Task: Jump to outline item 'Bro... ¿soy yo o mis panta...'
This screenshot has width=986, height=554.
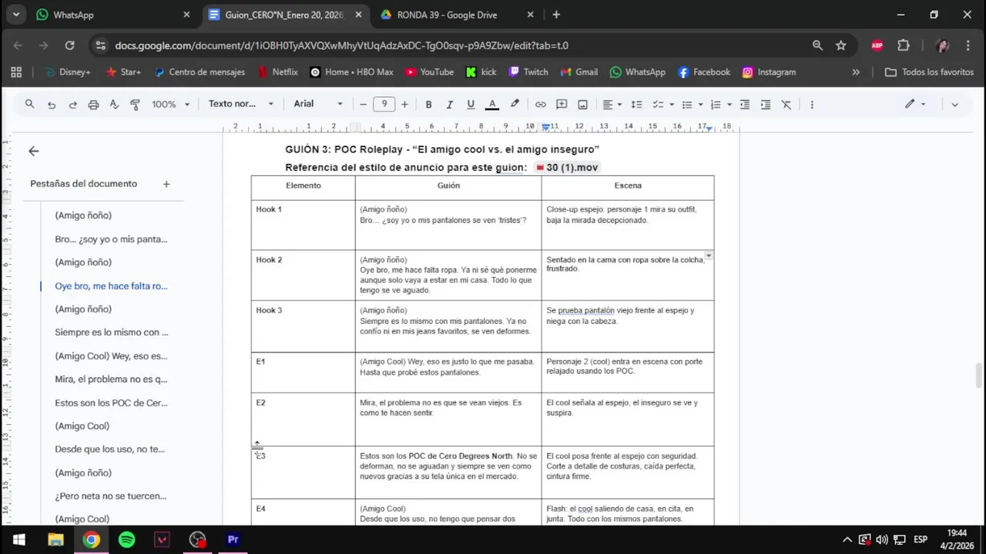Action: 111,239
